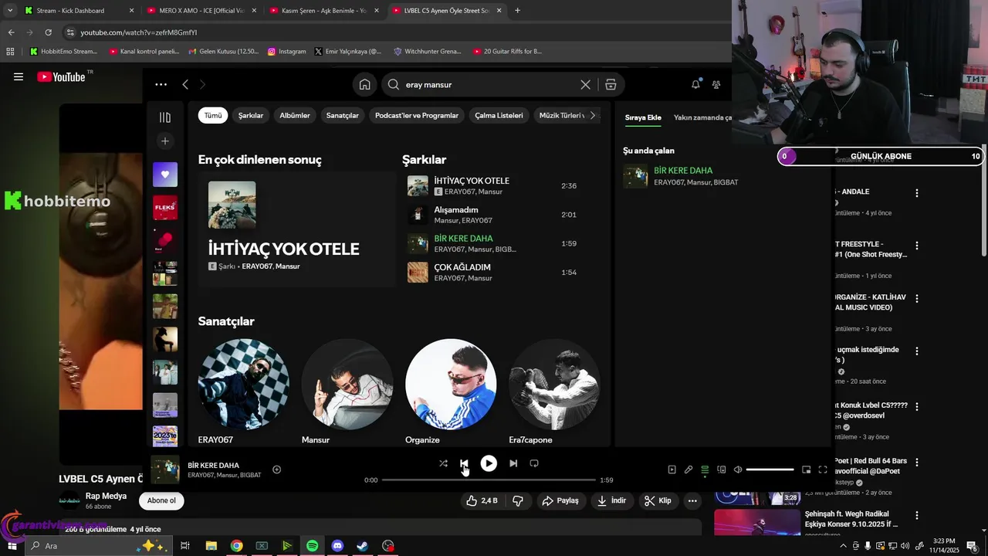Go to Spotify Home icon

[x=365, y=85]
